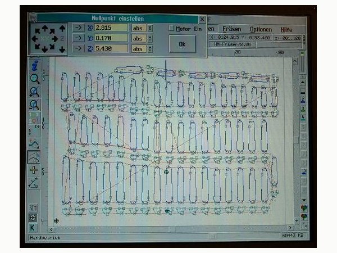337x253 pixels.
Task: Click the K button at toolbar bottom
Action: pyautogui.click(x=33, y=227)
